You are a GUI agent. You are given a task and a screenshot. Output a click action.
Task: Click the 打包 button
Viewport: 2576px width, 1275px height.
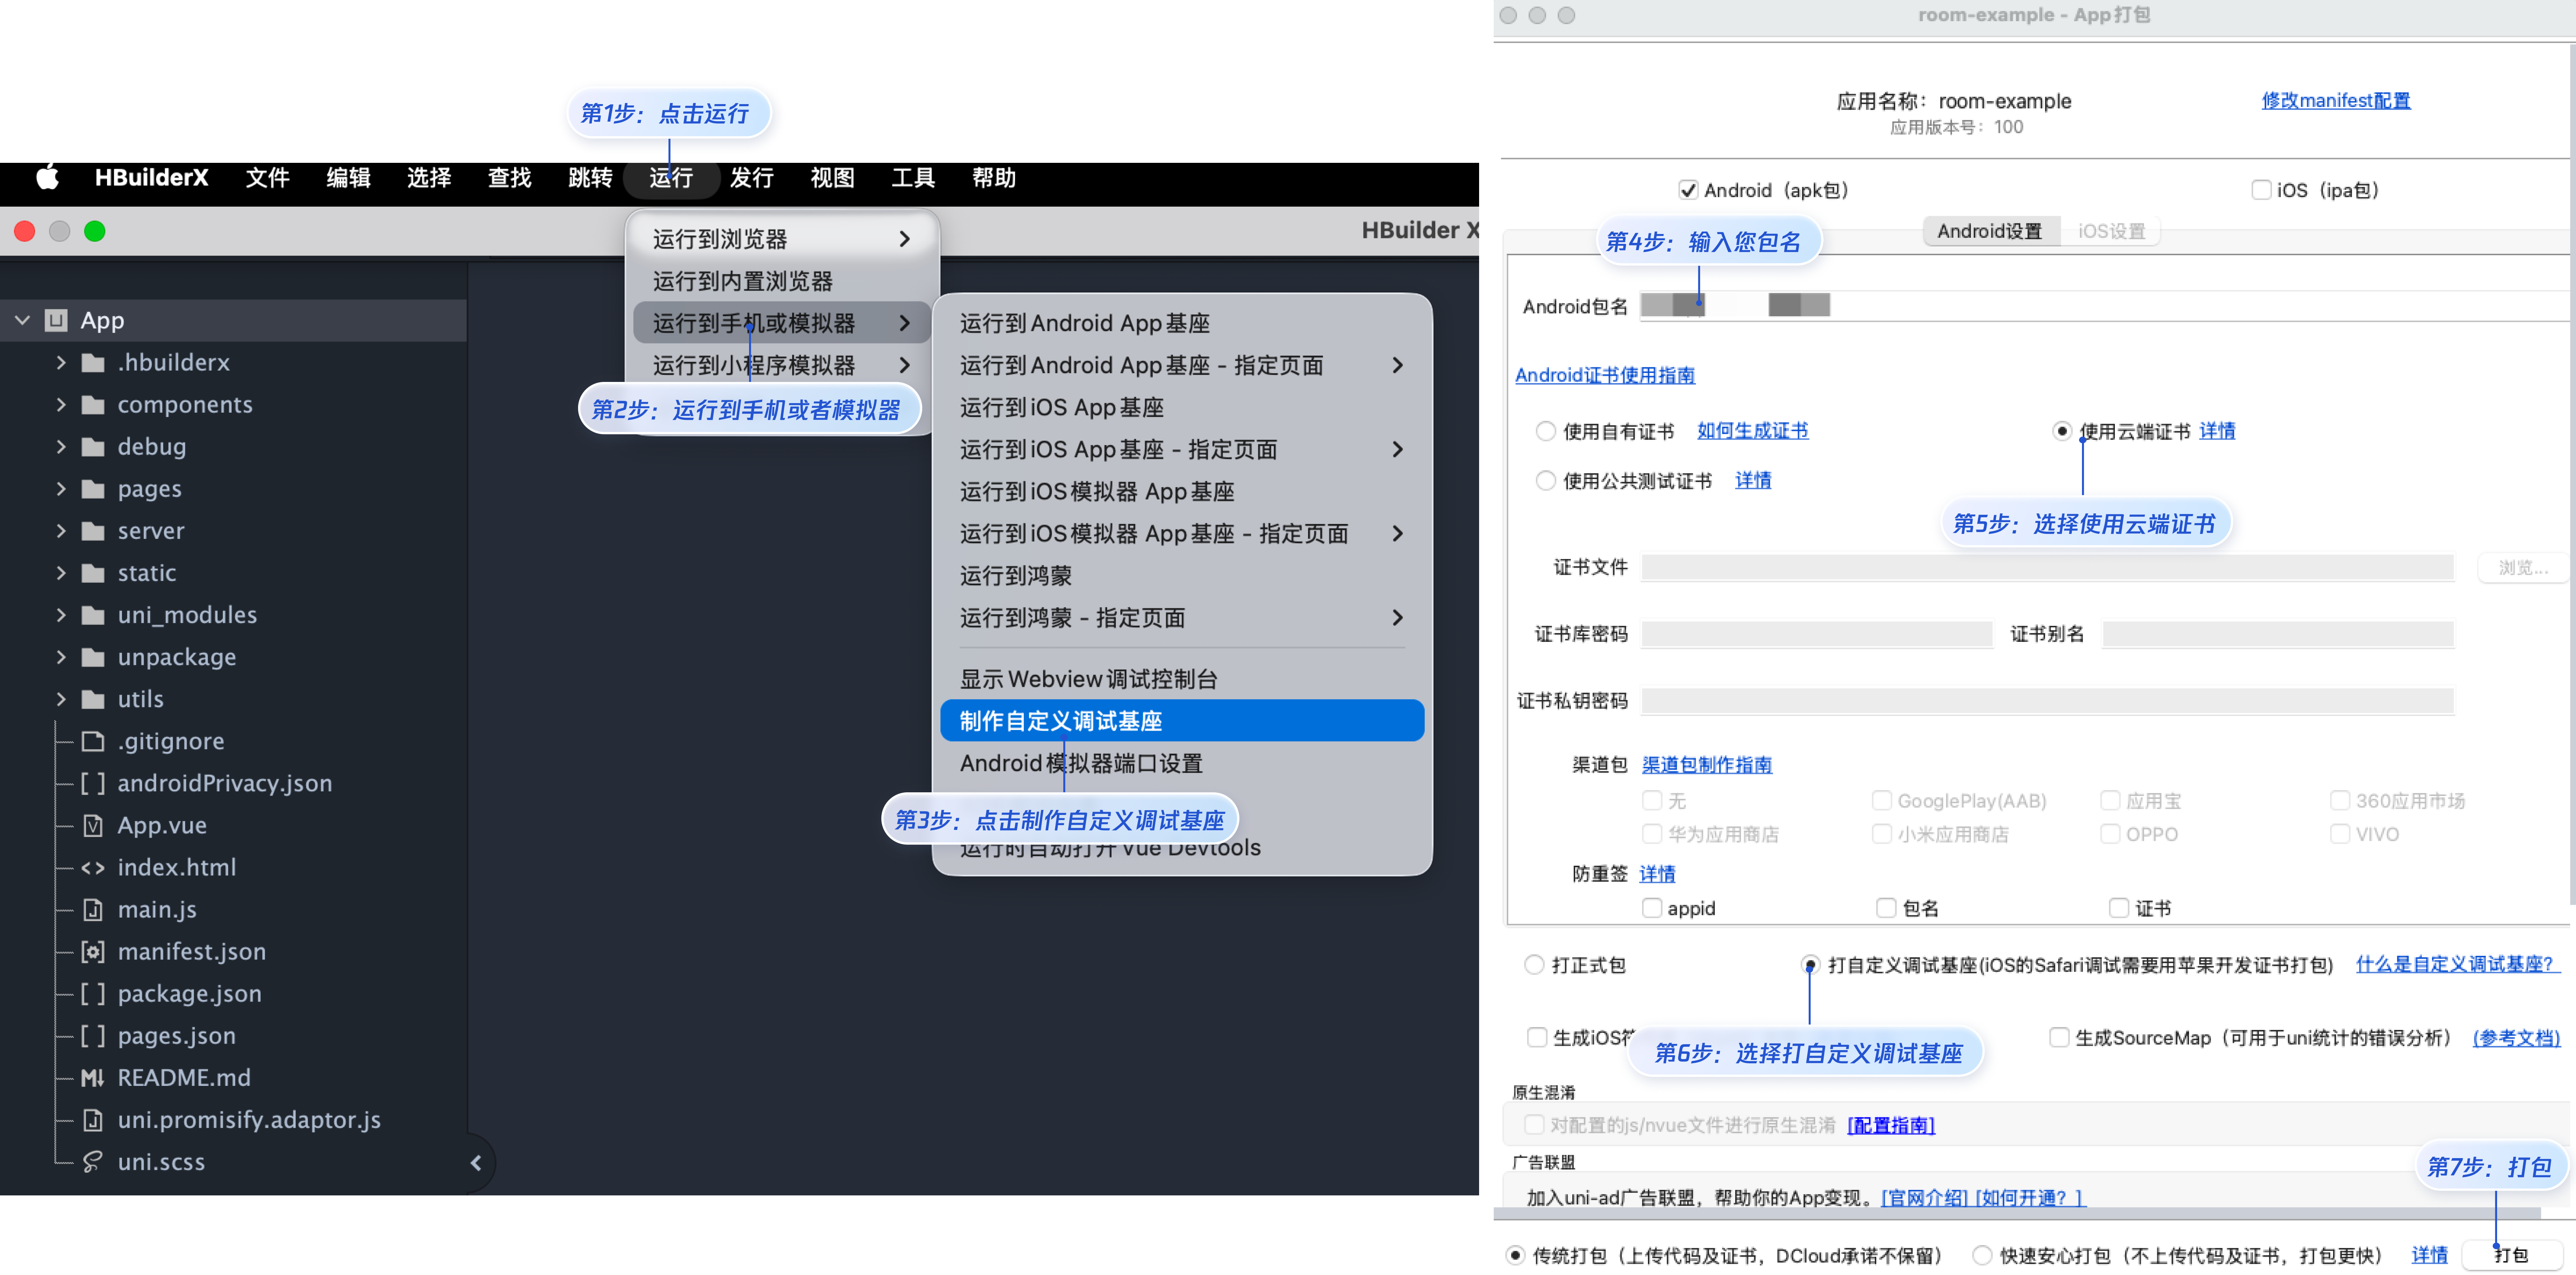tap(2511, 1255)
